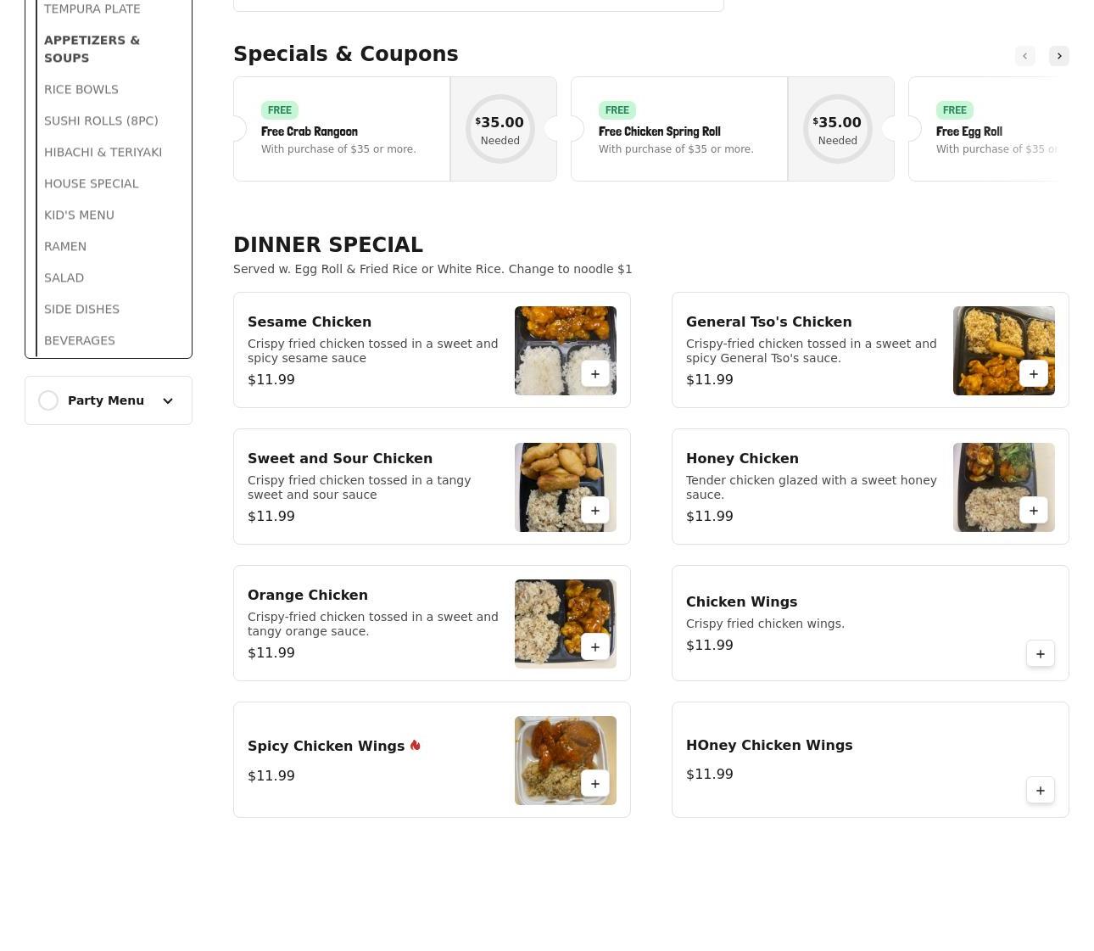Show previous coupons with left arrow
Screen dimensions: 1094x951
pos(1025,56)
